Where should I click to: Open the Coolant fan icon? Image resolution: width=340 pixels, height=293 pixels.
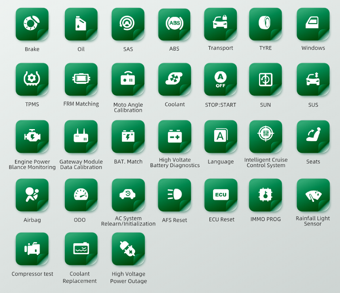pyautogui.click(x=174, y=79)
